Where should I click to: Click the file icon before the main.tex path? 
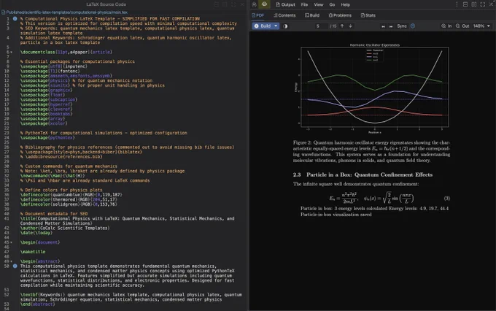[3, 12]
